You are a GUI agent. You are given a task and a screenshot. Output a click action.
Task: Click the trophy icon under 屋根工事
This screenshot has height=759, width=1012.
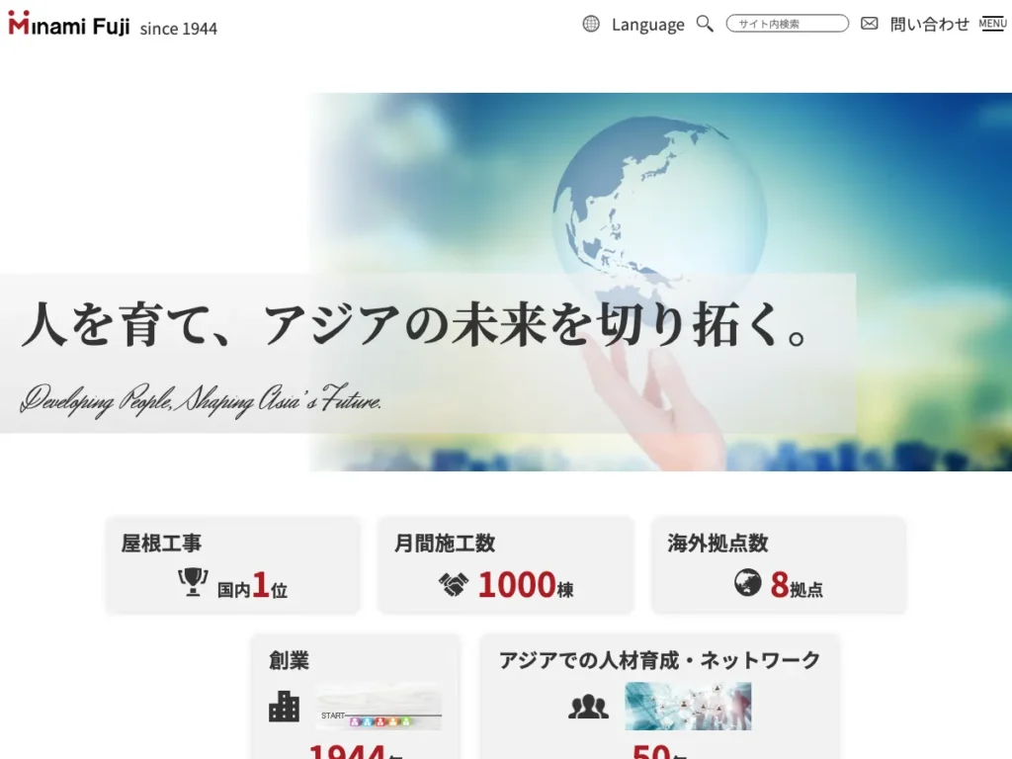193,582
